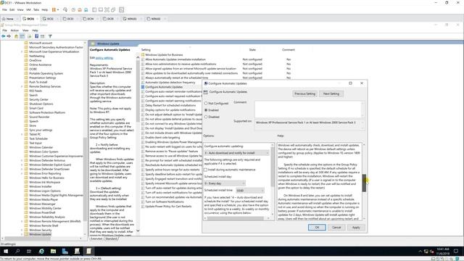Select 'Enable client-side targeting' setting

pyautogui.click(x=162, y=138)
